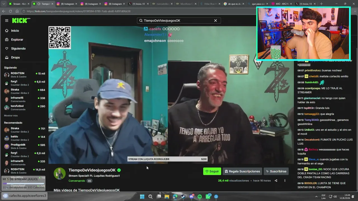Open torofutbol channel in Siguiendo list
The image size is (358, 201).
click(x=25, y=107)
